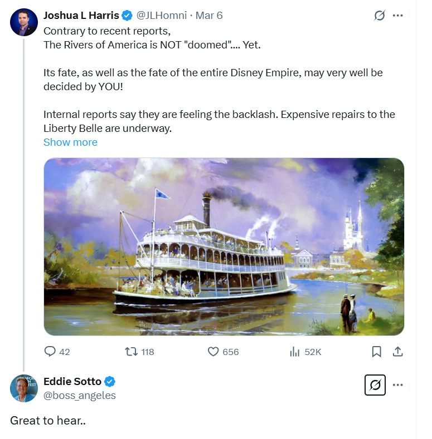Click Grok icon on Eddie Sotto's reply

click(x=375, y=384)
